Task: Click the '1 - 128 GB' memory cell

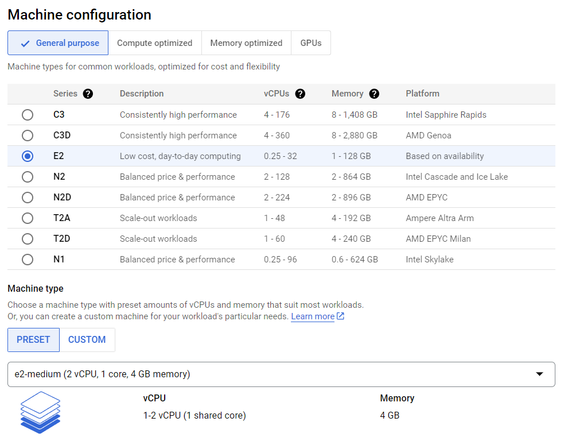Action: 351,156
